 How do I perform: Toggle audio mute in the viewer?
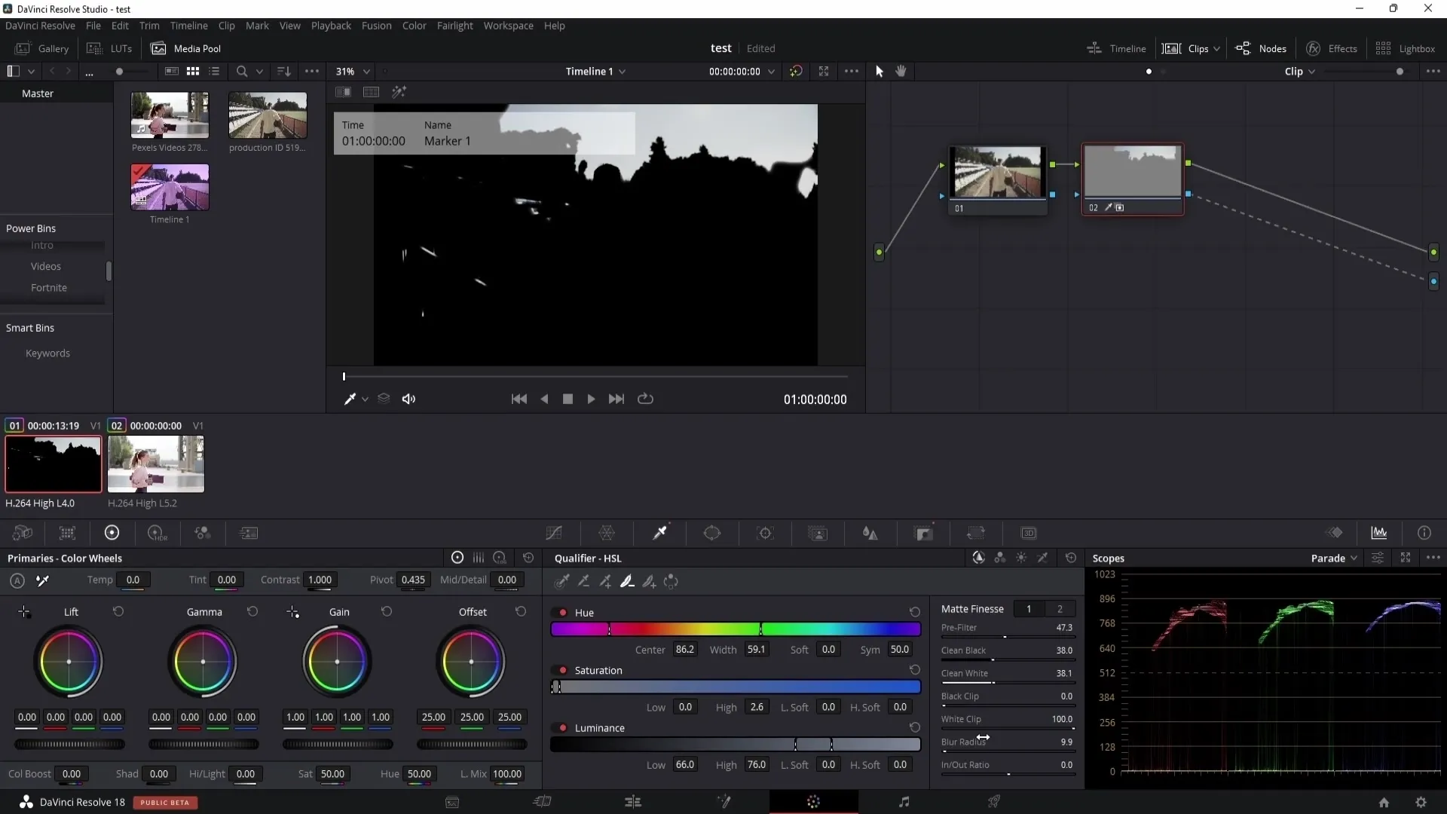click(408, 399)
